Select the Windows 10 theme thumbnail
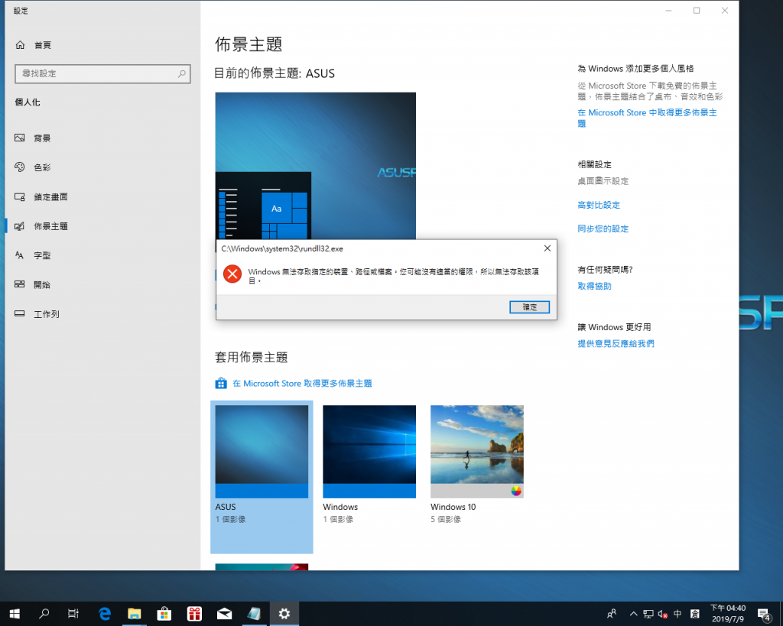The height and width of the screenshot is (626, 783). pyautogui.click(x=477, y=451)
